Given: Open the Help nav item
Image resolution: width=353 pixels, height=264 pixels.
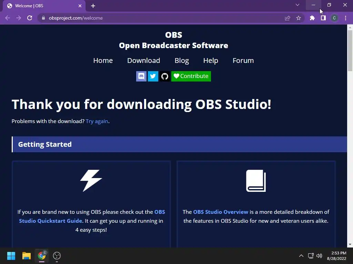Looking at the screenshot, I should [211, 60].
